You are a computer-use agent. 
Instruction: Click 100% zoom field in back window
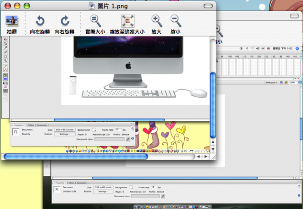click(x=293, y=82)
